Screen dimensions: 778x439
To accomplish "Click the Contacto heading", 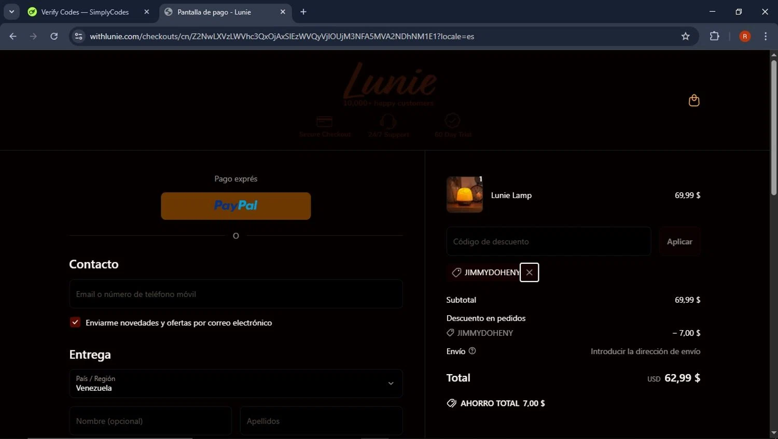I will click(x=94, y=264).
